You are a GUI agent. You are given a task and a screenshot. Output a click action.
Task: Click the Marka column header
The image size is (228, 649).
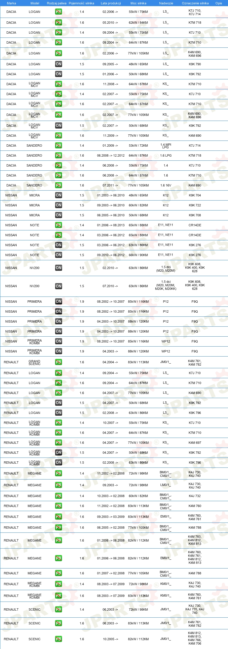click(x=11, y=3)
